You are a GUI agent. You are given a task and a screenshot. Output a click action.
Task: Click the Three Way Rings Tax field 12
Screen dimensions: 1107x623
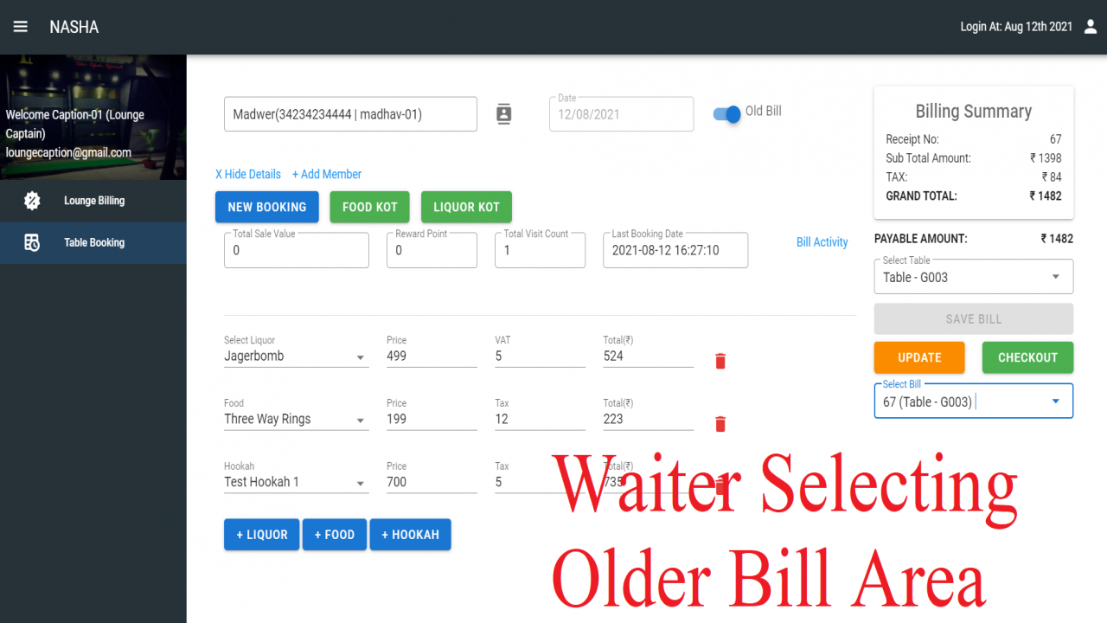click(x=540, y=419)
